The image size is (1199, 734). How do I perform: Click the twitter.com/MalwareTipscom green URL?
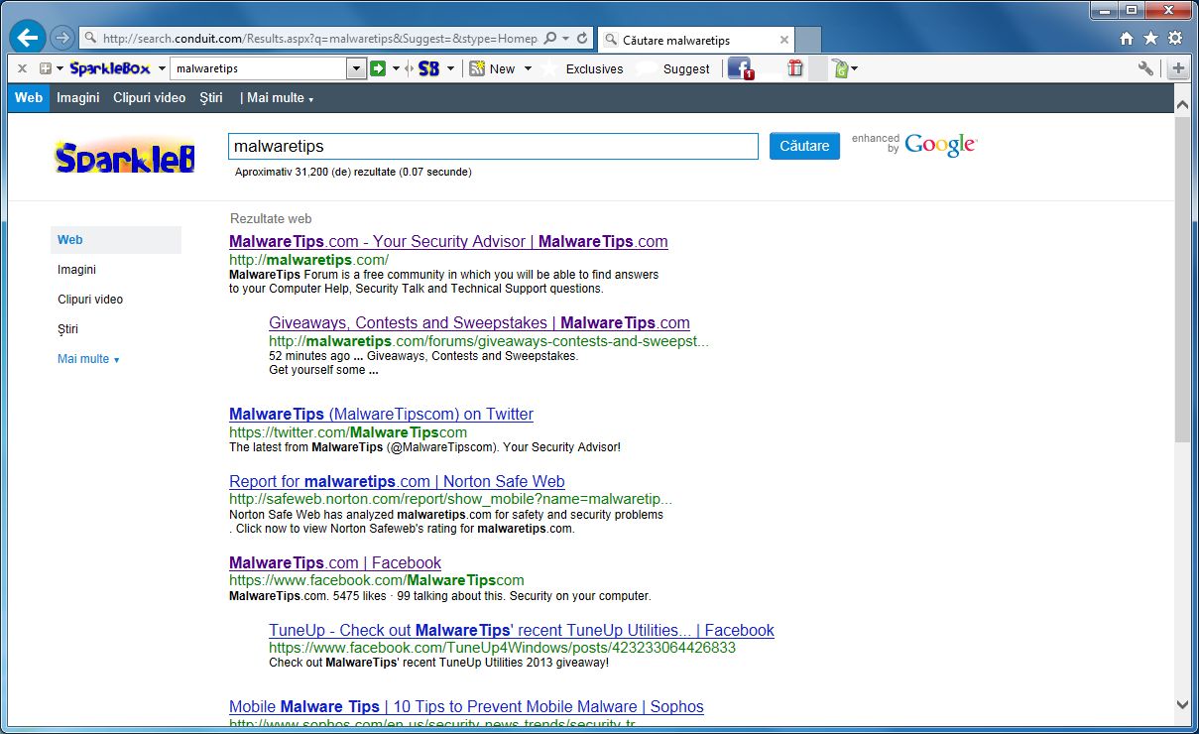(x=348, y=432)
